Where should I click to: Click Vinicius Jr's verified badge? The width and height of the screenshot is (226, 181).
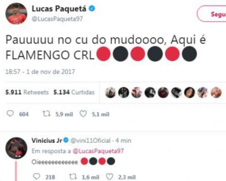coord(66,140)
